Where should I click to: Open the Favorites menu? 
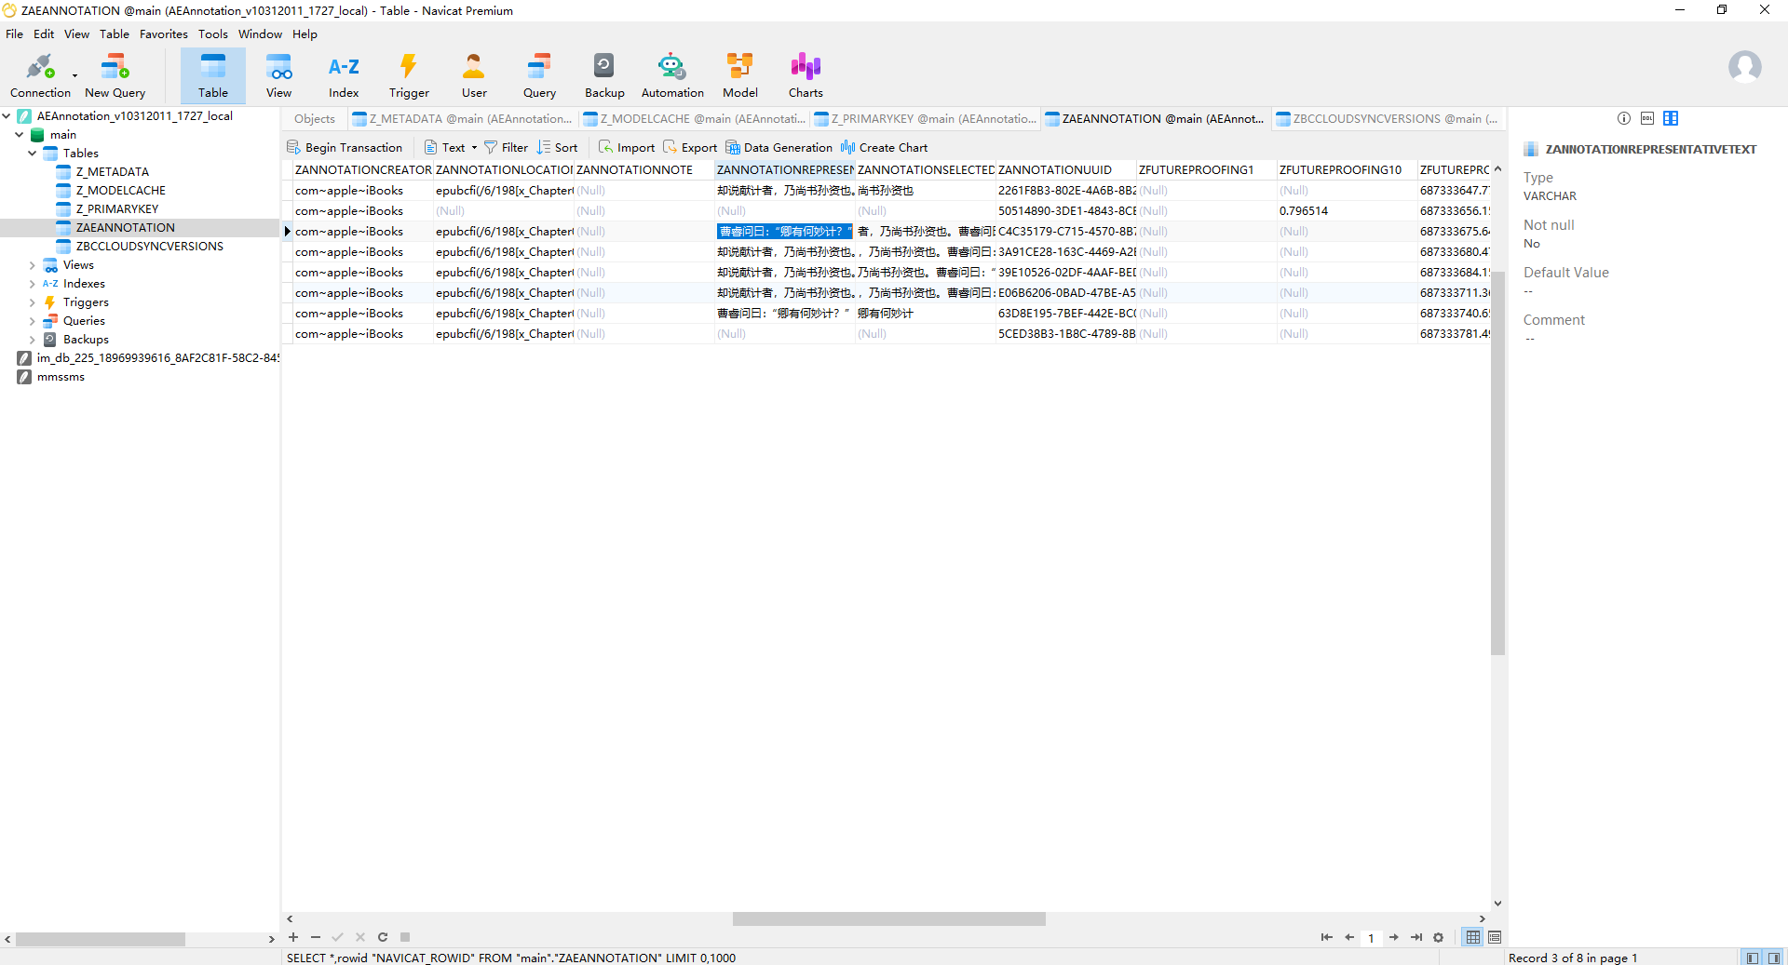[x=163, y=34]
